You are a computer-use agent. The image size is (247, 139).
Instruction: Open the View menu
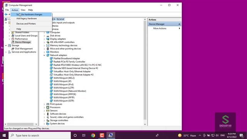(23, 10)
